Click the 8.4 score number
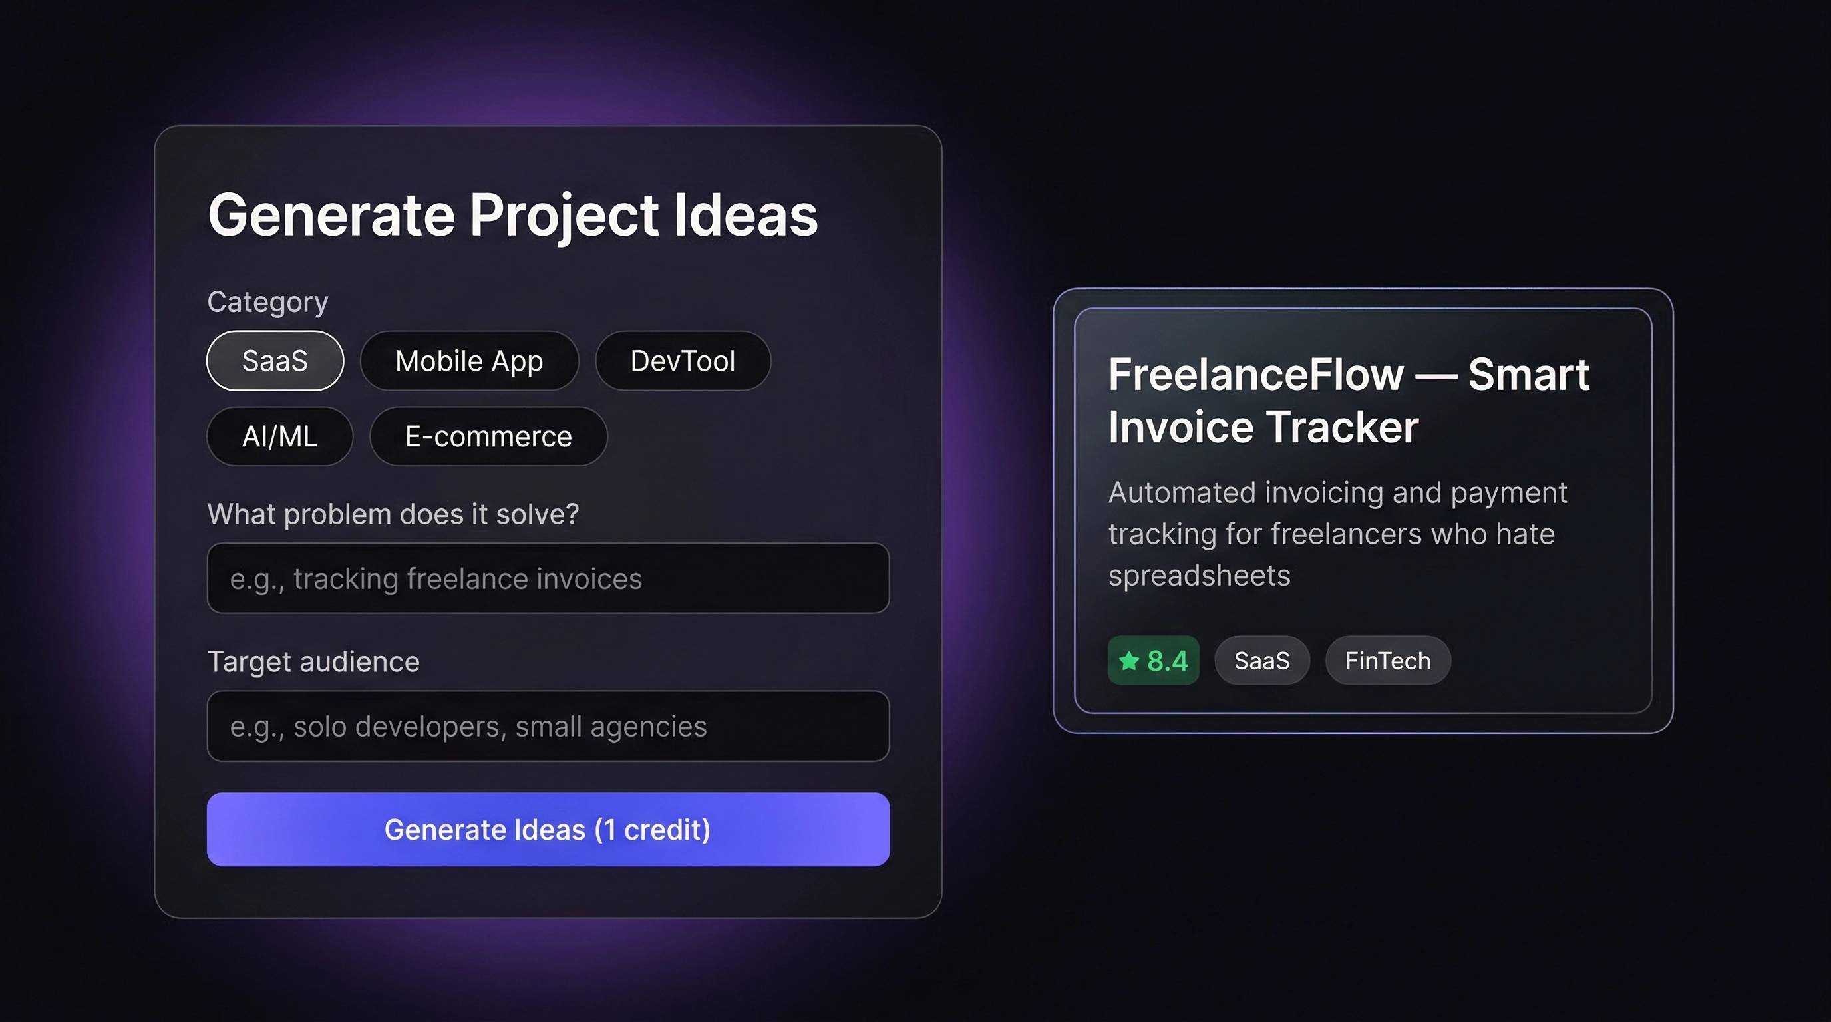 [1168, 661]
